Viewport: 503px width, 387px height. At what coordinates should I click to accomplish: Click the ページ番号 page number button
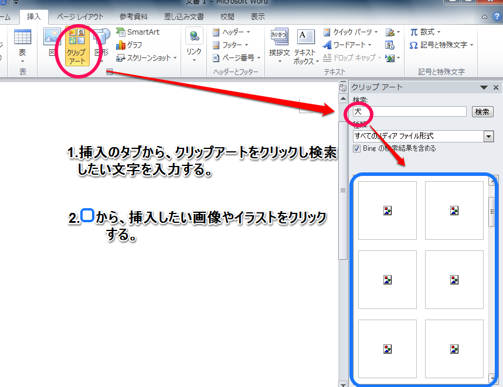[236, 58]
